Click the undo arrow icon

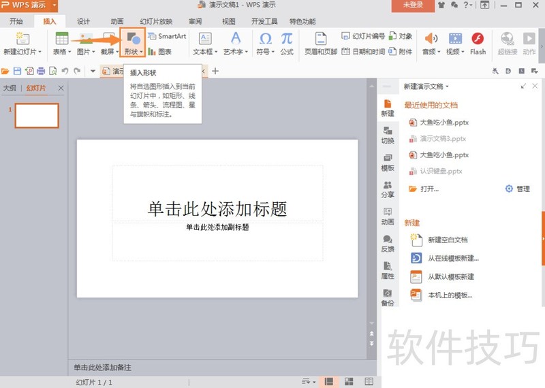click(x=65, y=71)
